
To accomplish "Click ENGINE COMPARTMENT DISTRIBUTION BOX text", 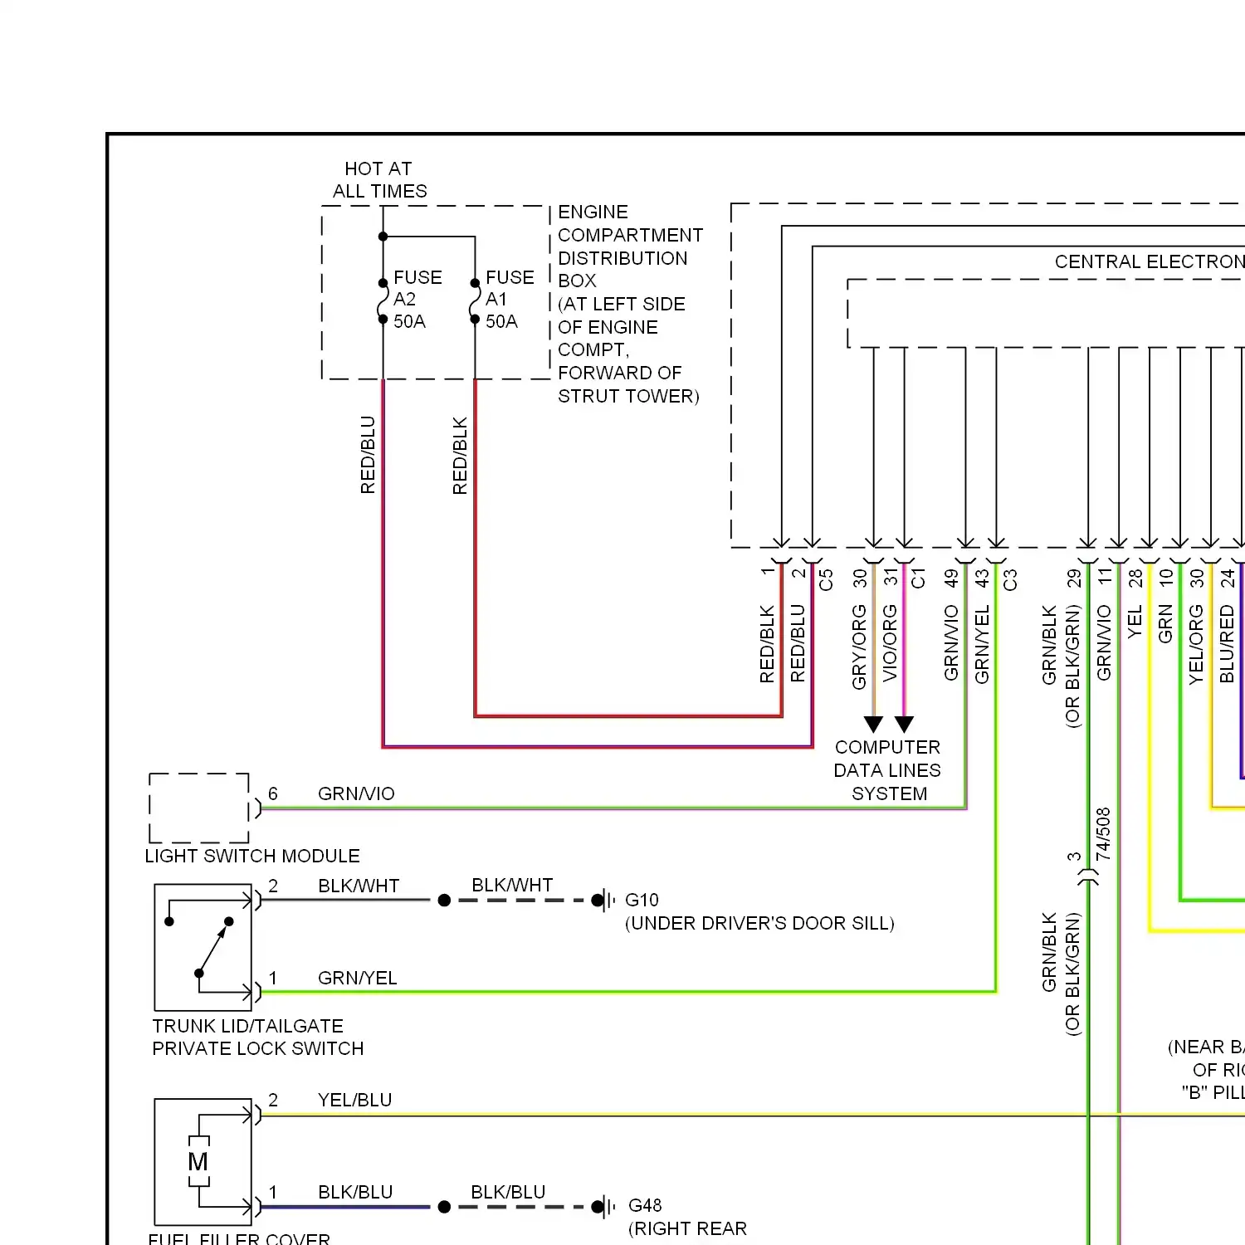I will pos(630,247).
